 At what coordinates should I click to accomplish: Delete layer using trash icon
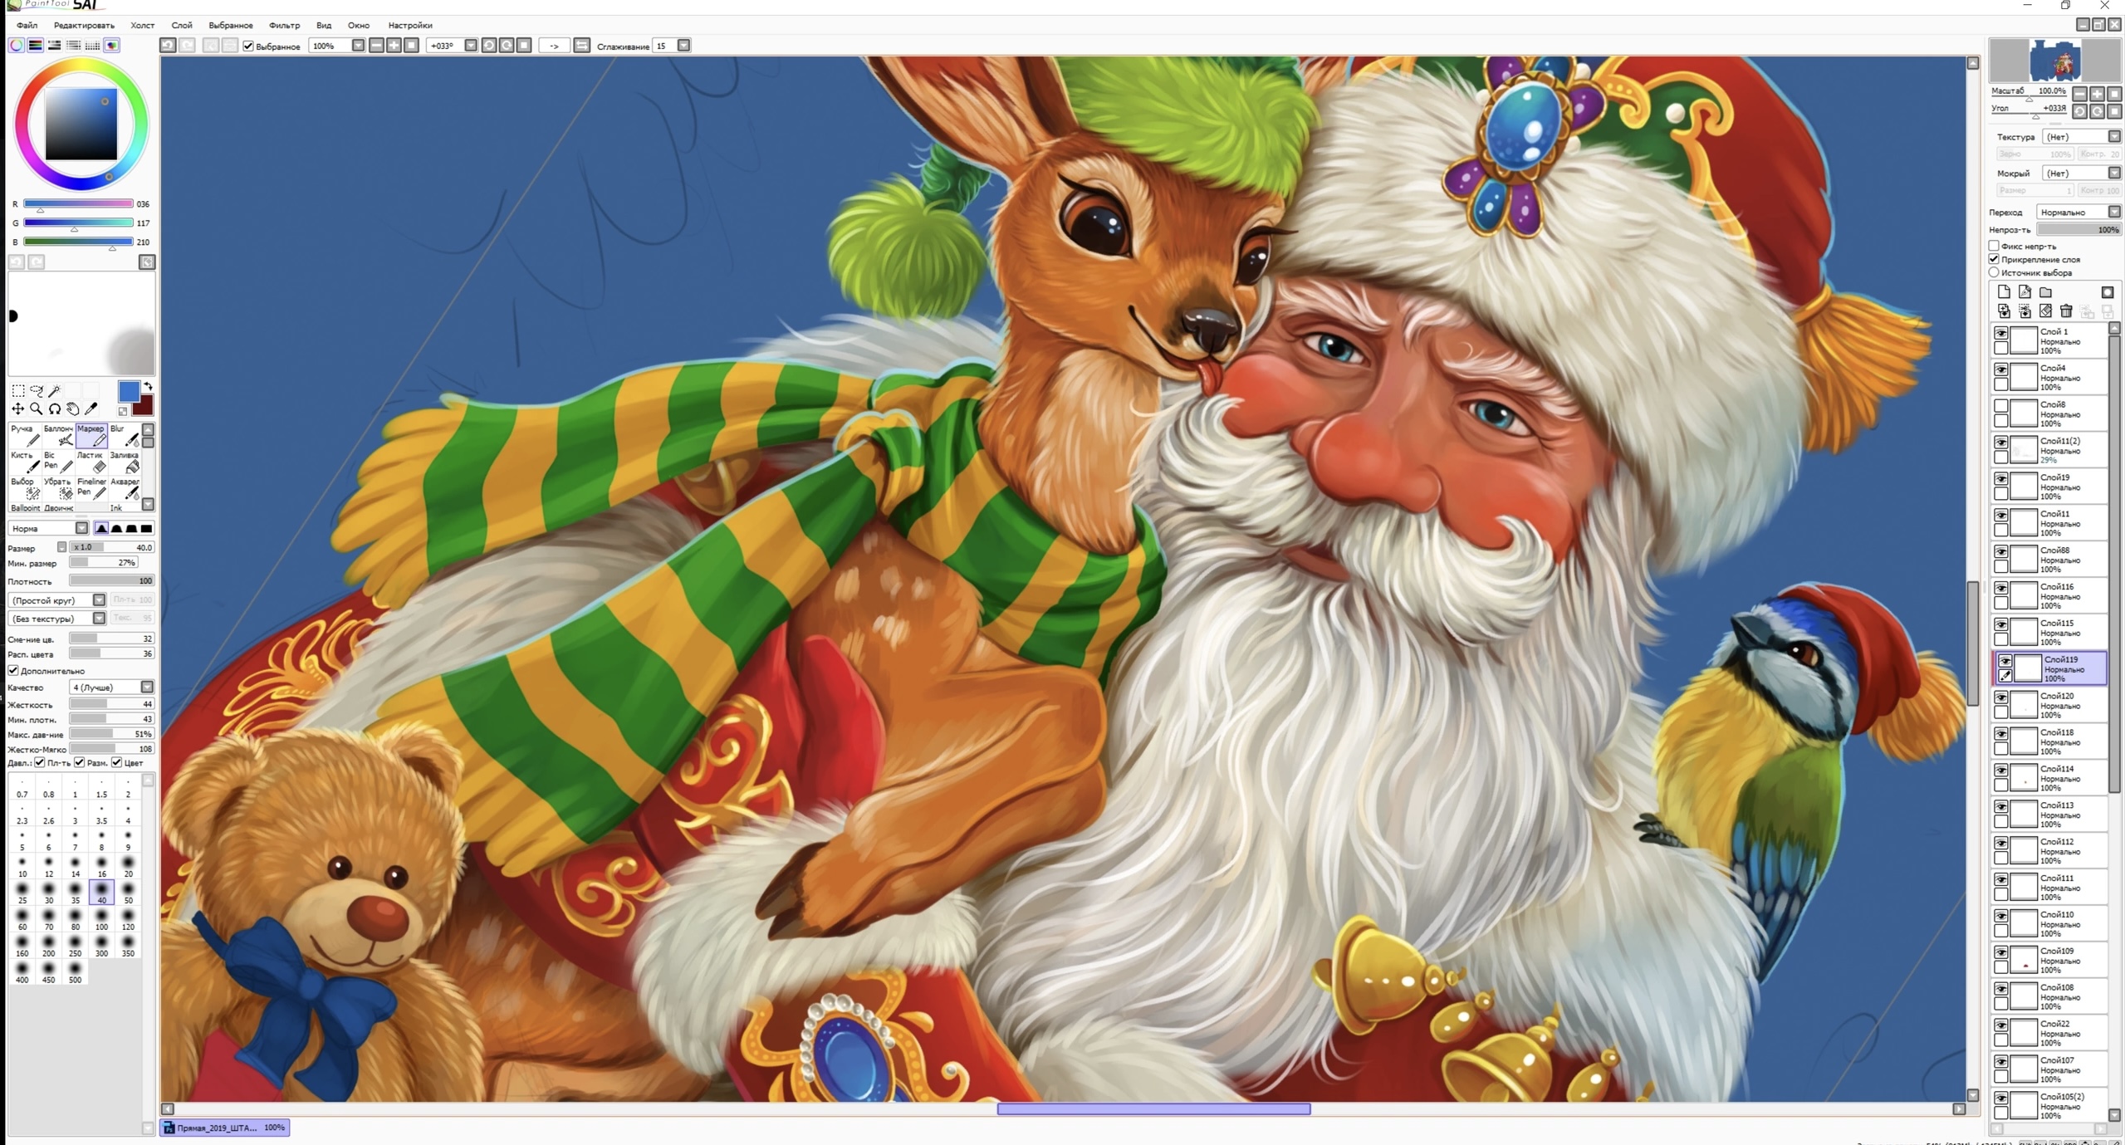[x=2066, y=311]
